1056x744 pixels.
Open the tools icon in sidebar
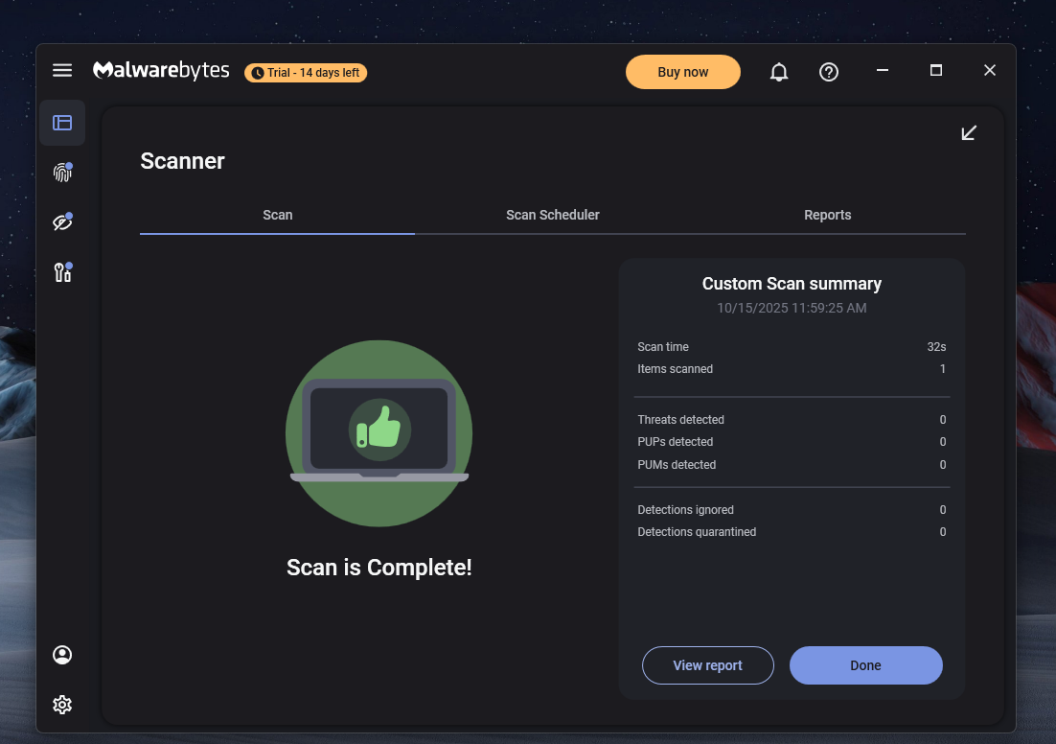pos(62,273)
